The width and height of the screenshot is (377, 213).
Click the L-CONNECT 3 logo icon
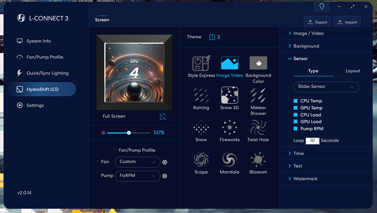point(21,18)
